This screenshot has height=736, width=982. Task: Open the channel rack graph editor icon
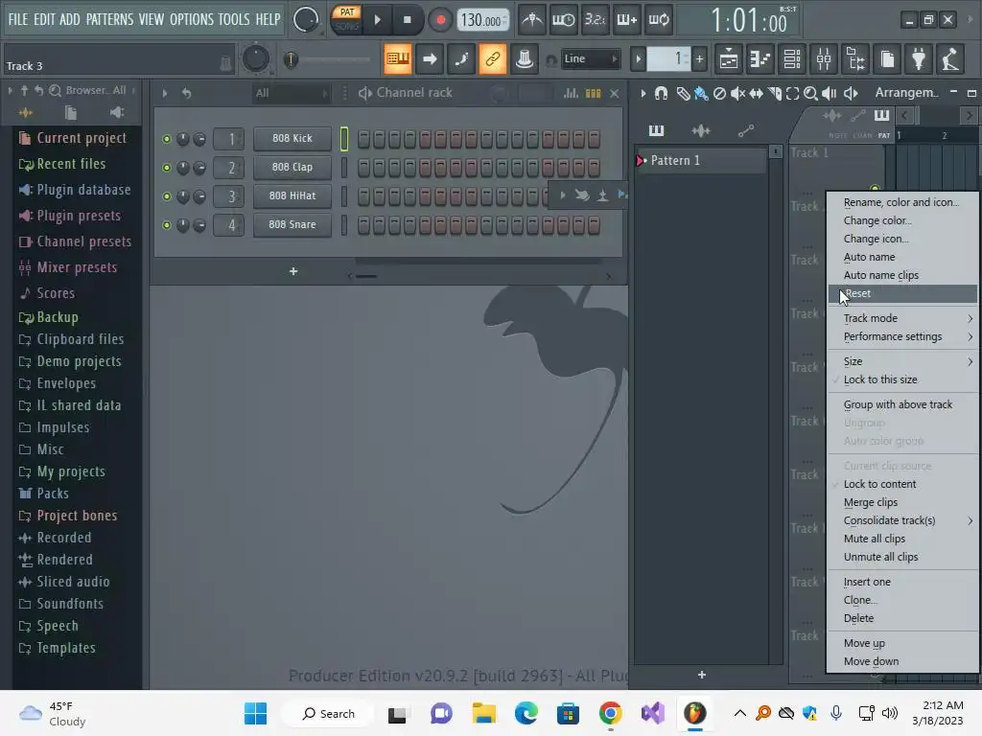(571, 93)
